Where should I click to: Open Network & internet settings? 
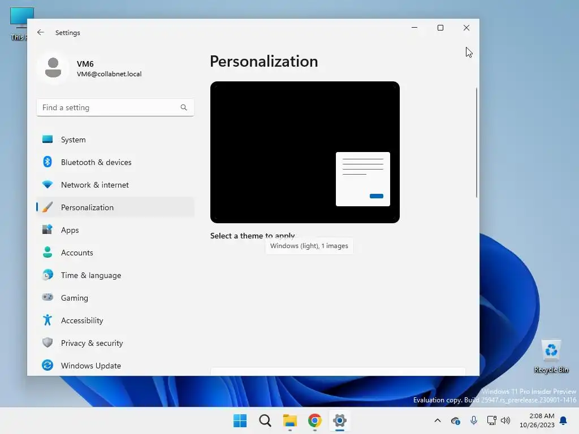tap(115, 185)
